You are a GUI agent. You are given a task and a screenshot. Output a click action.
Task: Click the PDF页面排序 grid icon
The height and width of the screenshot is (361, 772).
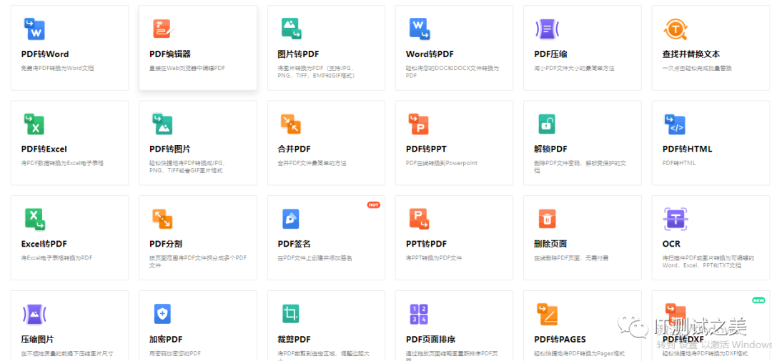(419, 314)
